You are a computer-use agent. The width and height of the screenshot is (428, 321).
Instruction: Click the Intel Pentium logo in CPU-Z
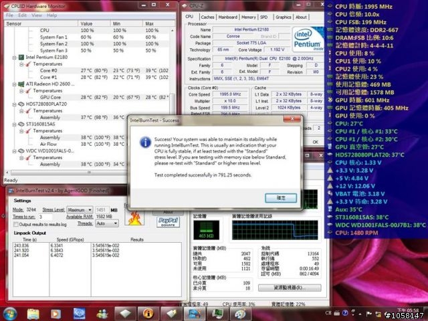(308, 39)
